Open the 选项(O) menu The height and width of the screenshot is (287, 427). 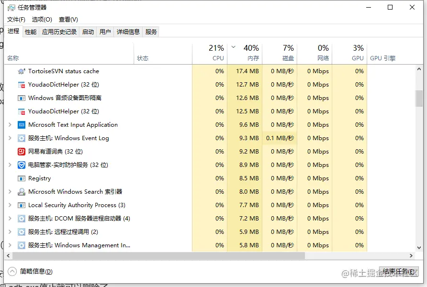pos(42,20)
